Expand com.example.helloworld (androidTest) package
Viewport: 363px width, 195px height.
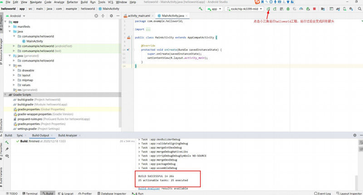coord(14,46)
